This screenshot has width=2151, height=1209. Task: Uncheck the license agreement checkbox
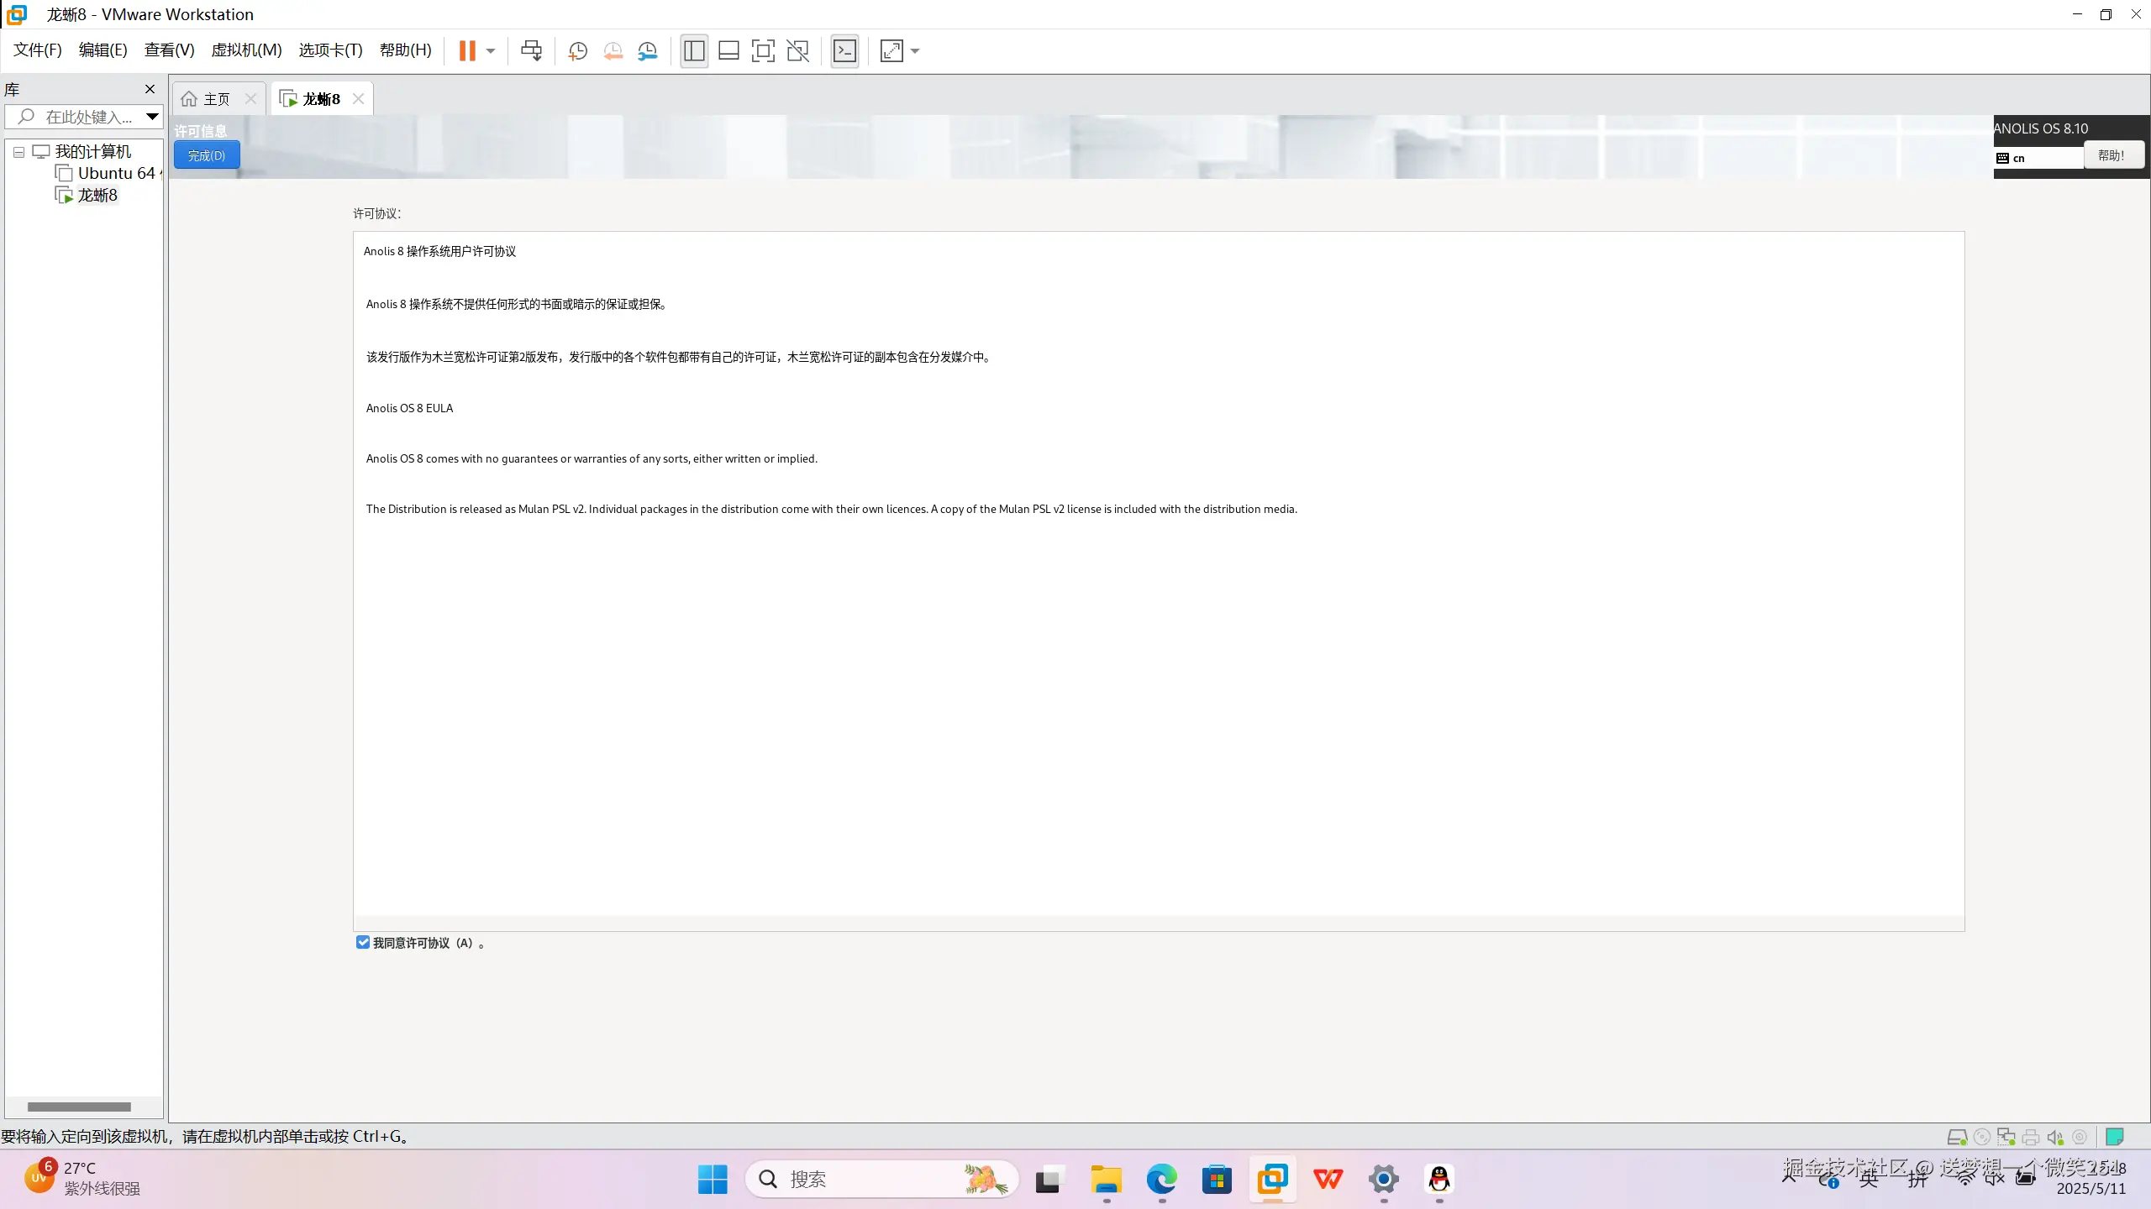click(x=363, y=942)
